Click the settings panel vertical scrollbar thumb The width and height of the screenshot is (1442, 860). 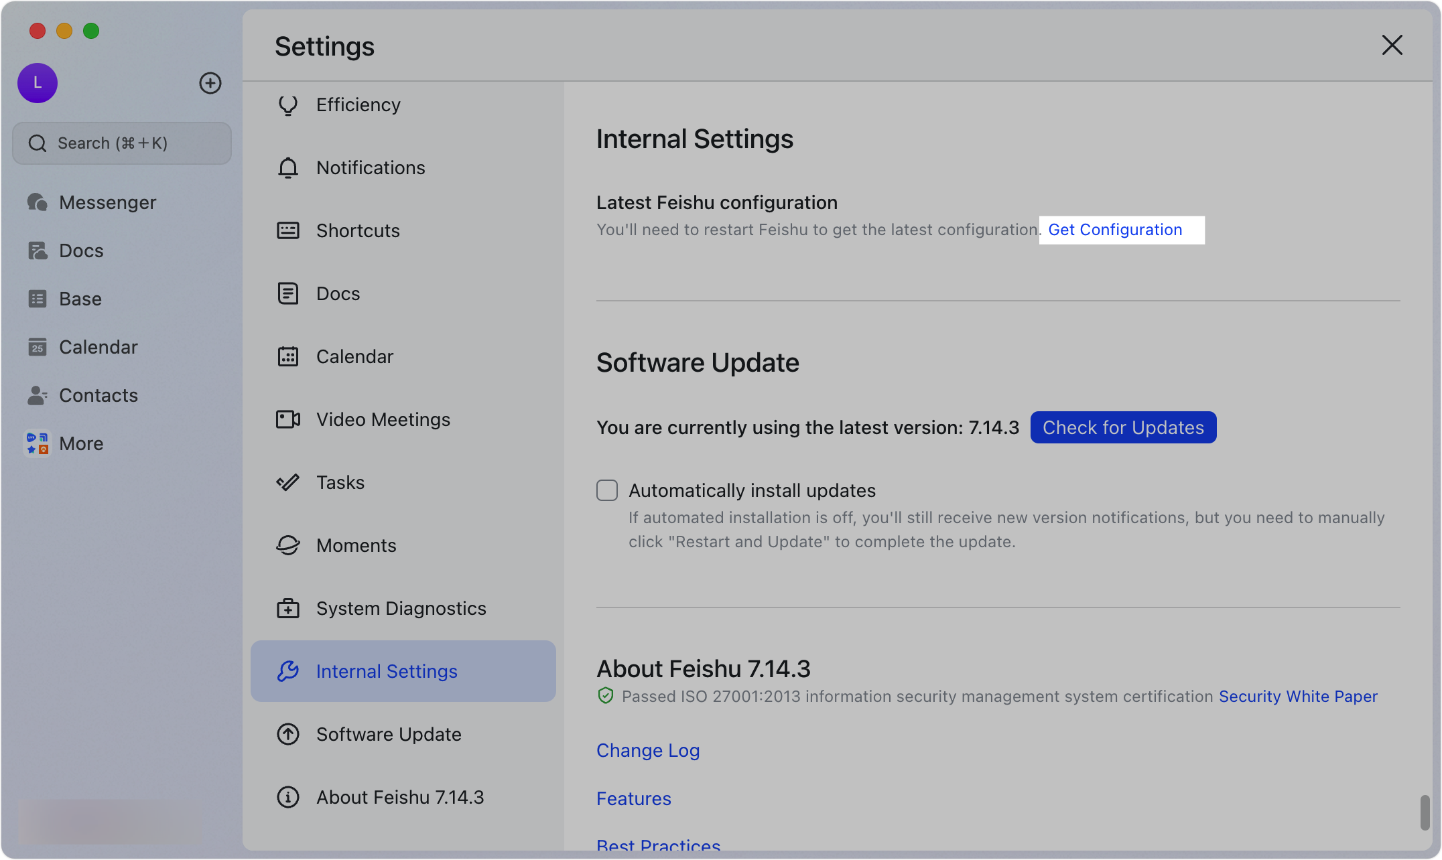1425,812
